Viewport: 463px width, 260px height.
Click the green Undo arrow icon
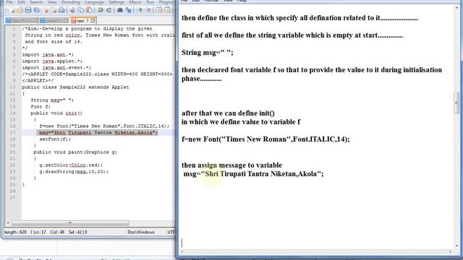click(101, 10)
